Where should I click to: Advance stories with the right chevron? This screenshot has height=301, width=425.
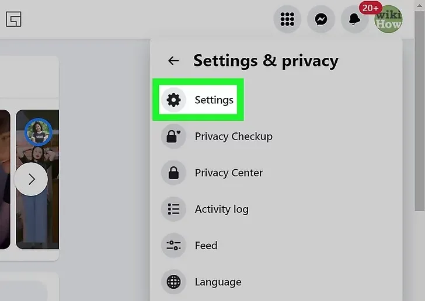coord(31,179)
